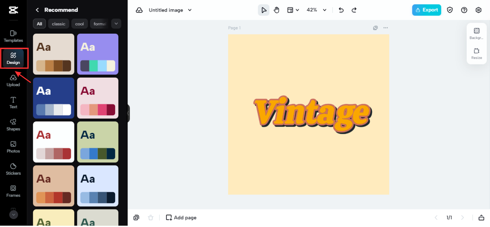Select the hand pan tool

tap(276, 10)
